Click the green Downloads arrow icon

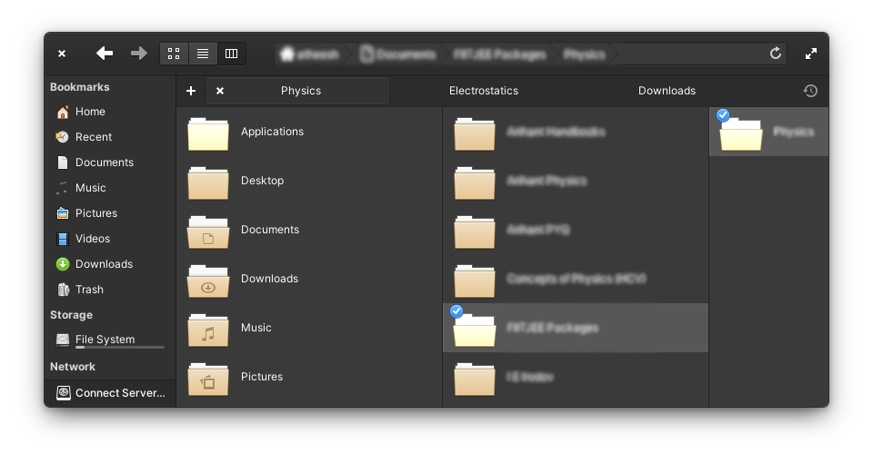(63, 264)
